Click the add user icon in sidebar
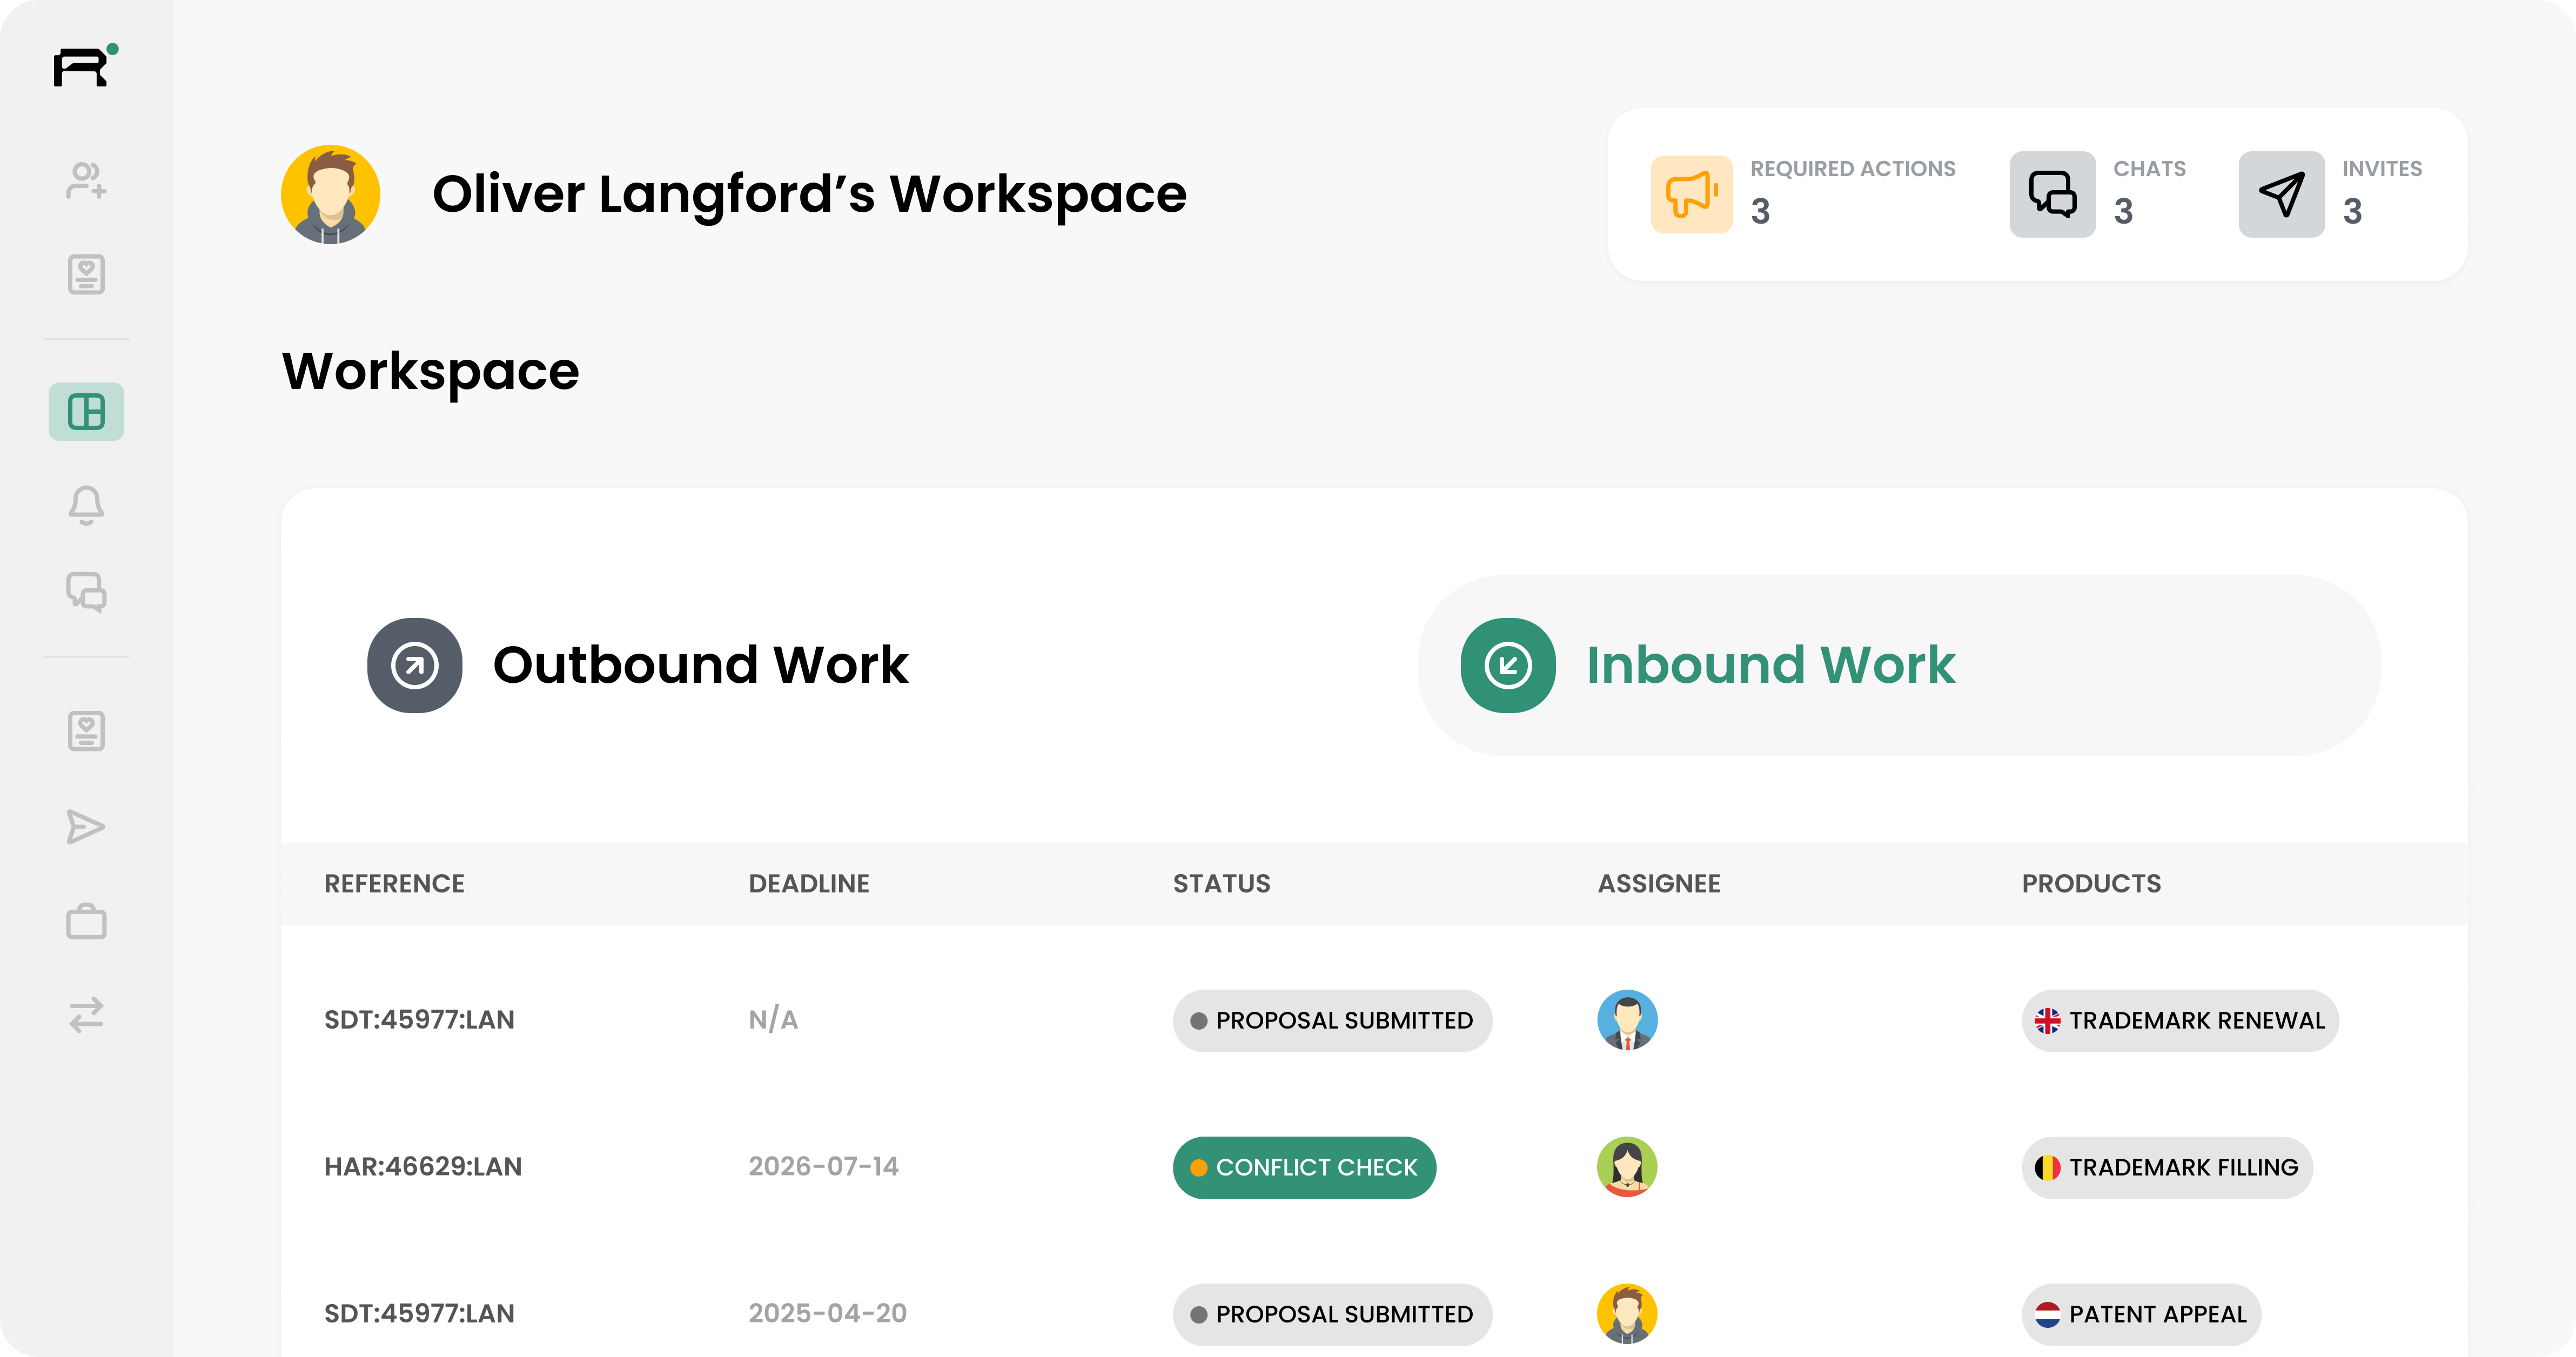2576x1357 pixels. click(86, 181)
